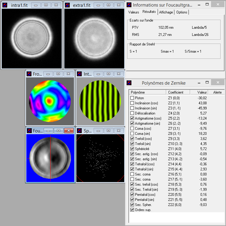
Task: Uncheck Sec. Spher. checkbox
Action: (132, 205)
